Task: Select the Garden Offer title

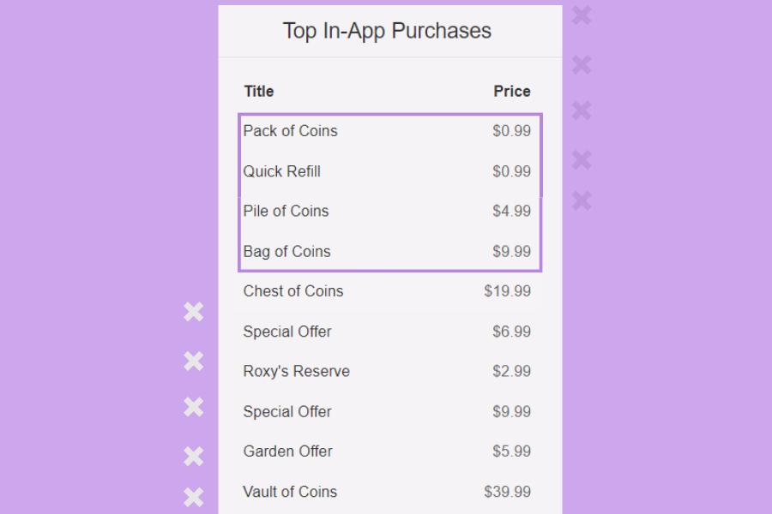Action: (x=288, y=451)
